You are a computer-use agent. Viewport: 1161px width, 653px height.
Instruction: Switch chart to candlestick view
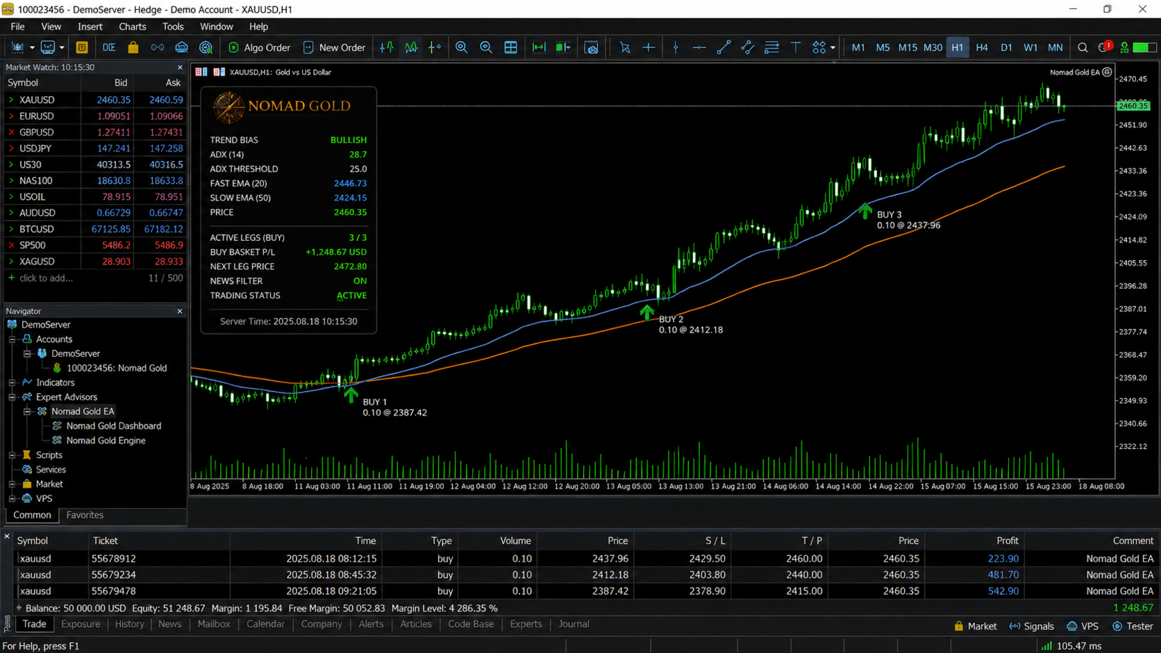pos(411,47)
